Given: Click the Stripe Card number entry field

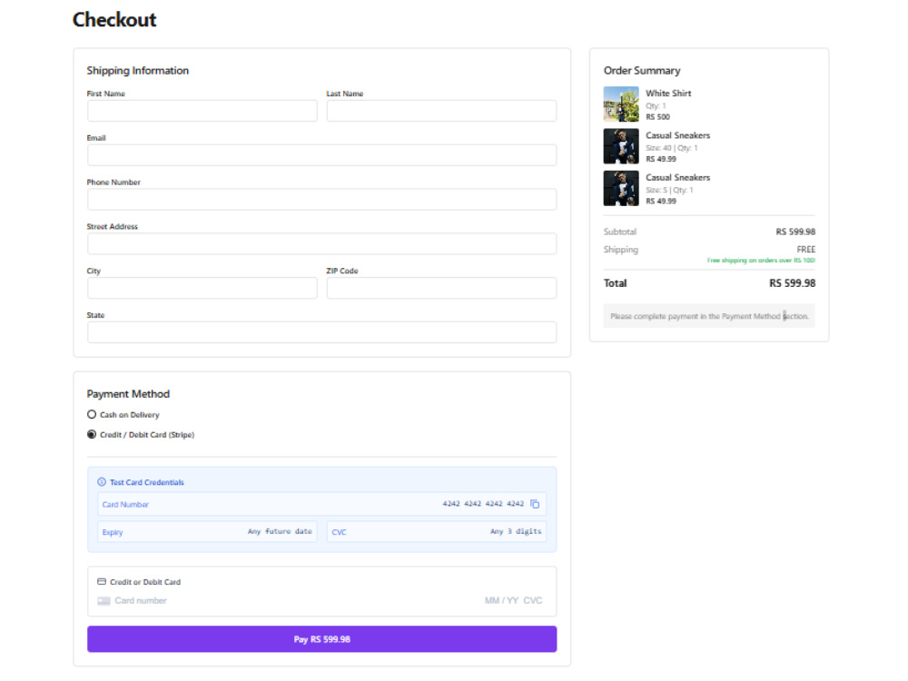Looking at the screenshot, I should (141, 600).
